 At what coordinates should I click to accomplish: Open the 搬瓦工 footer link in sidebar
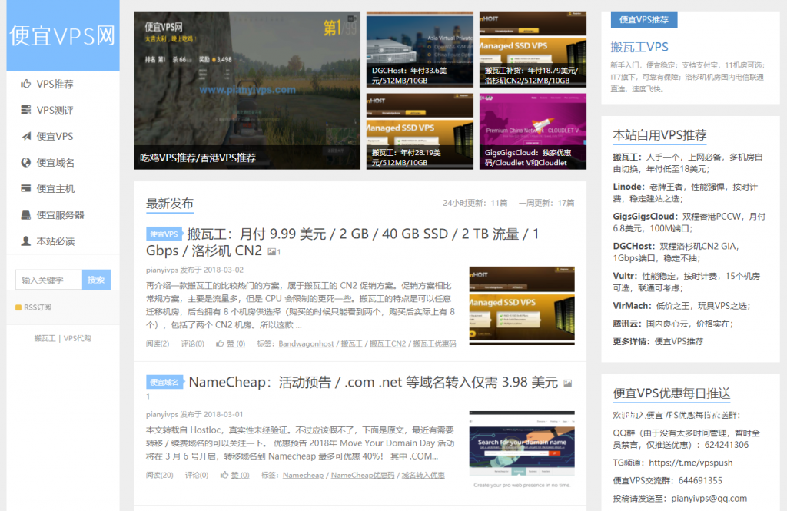[45, 338]
